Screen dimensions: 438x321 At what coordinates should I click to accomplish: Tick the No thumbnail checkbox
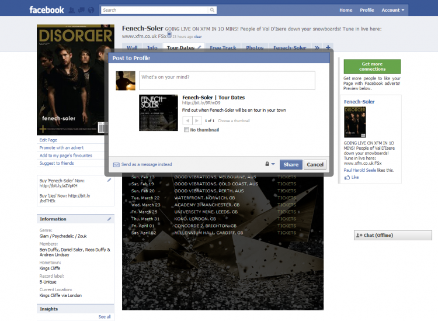pyautogui.click(x=186, y=130)
